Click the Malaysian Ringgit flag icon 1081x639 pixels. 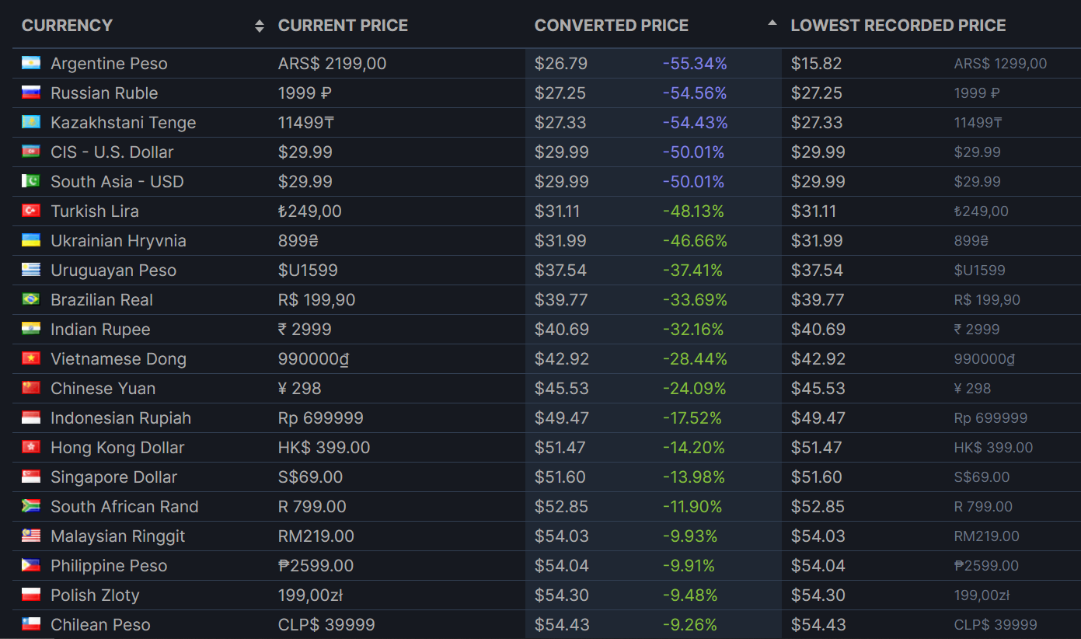(x=31, y=536)
